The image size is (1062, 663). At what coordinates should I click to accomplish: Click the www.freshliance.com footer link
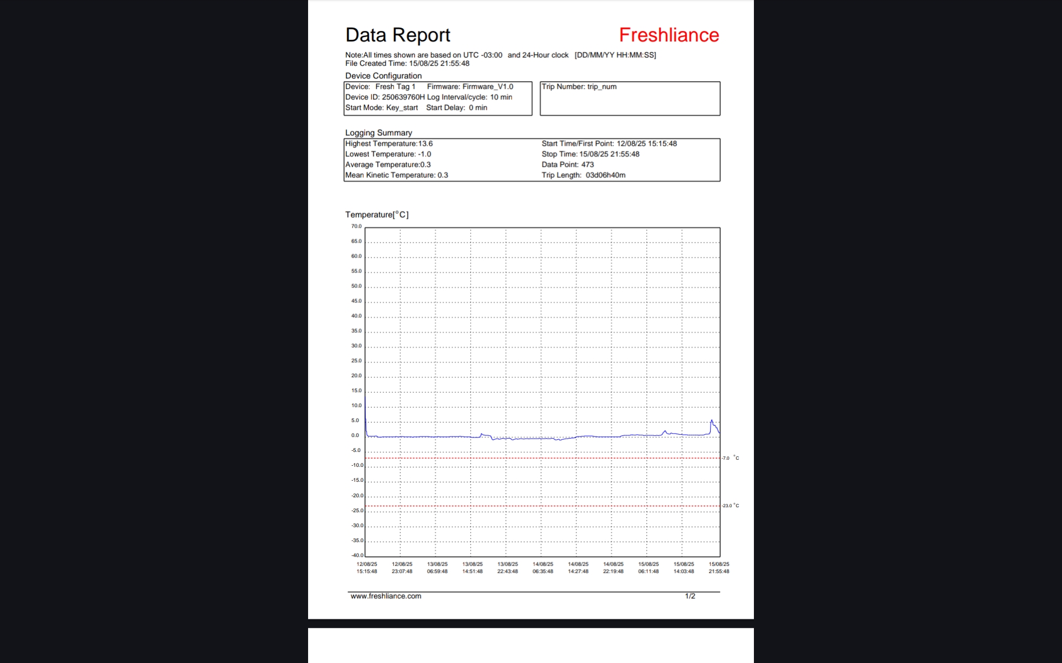pos(386,596)
